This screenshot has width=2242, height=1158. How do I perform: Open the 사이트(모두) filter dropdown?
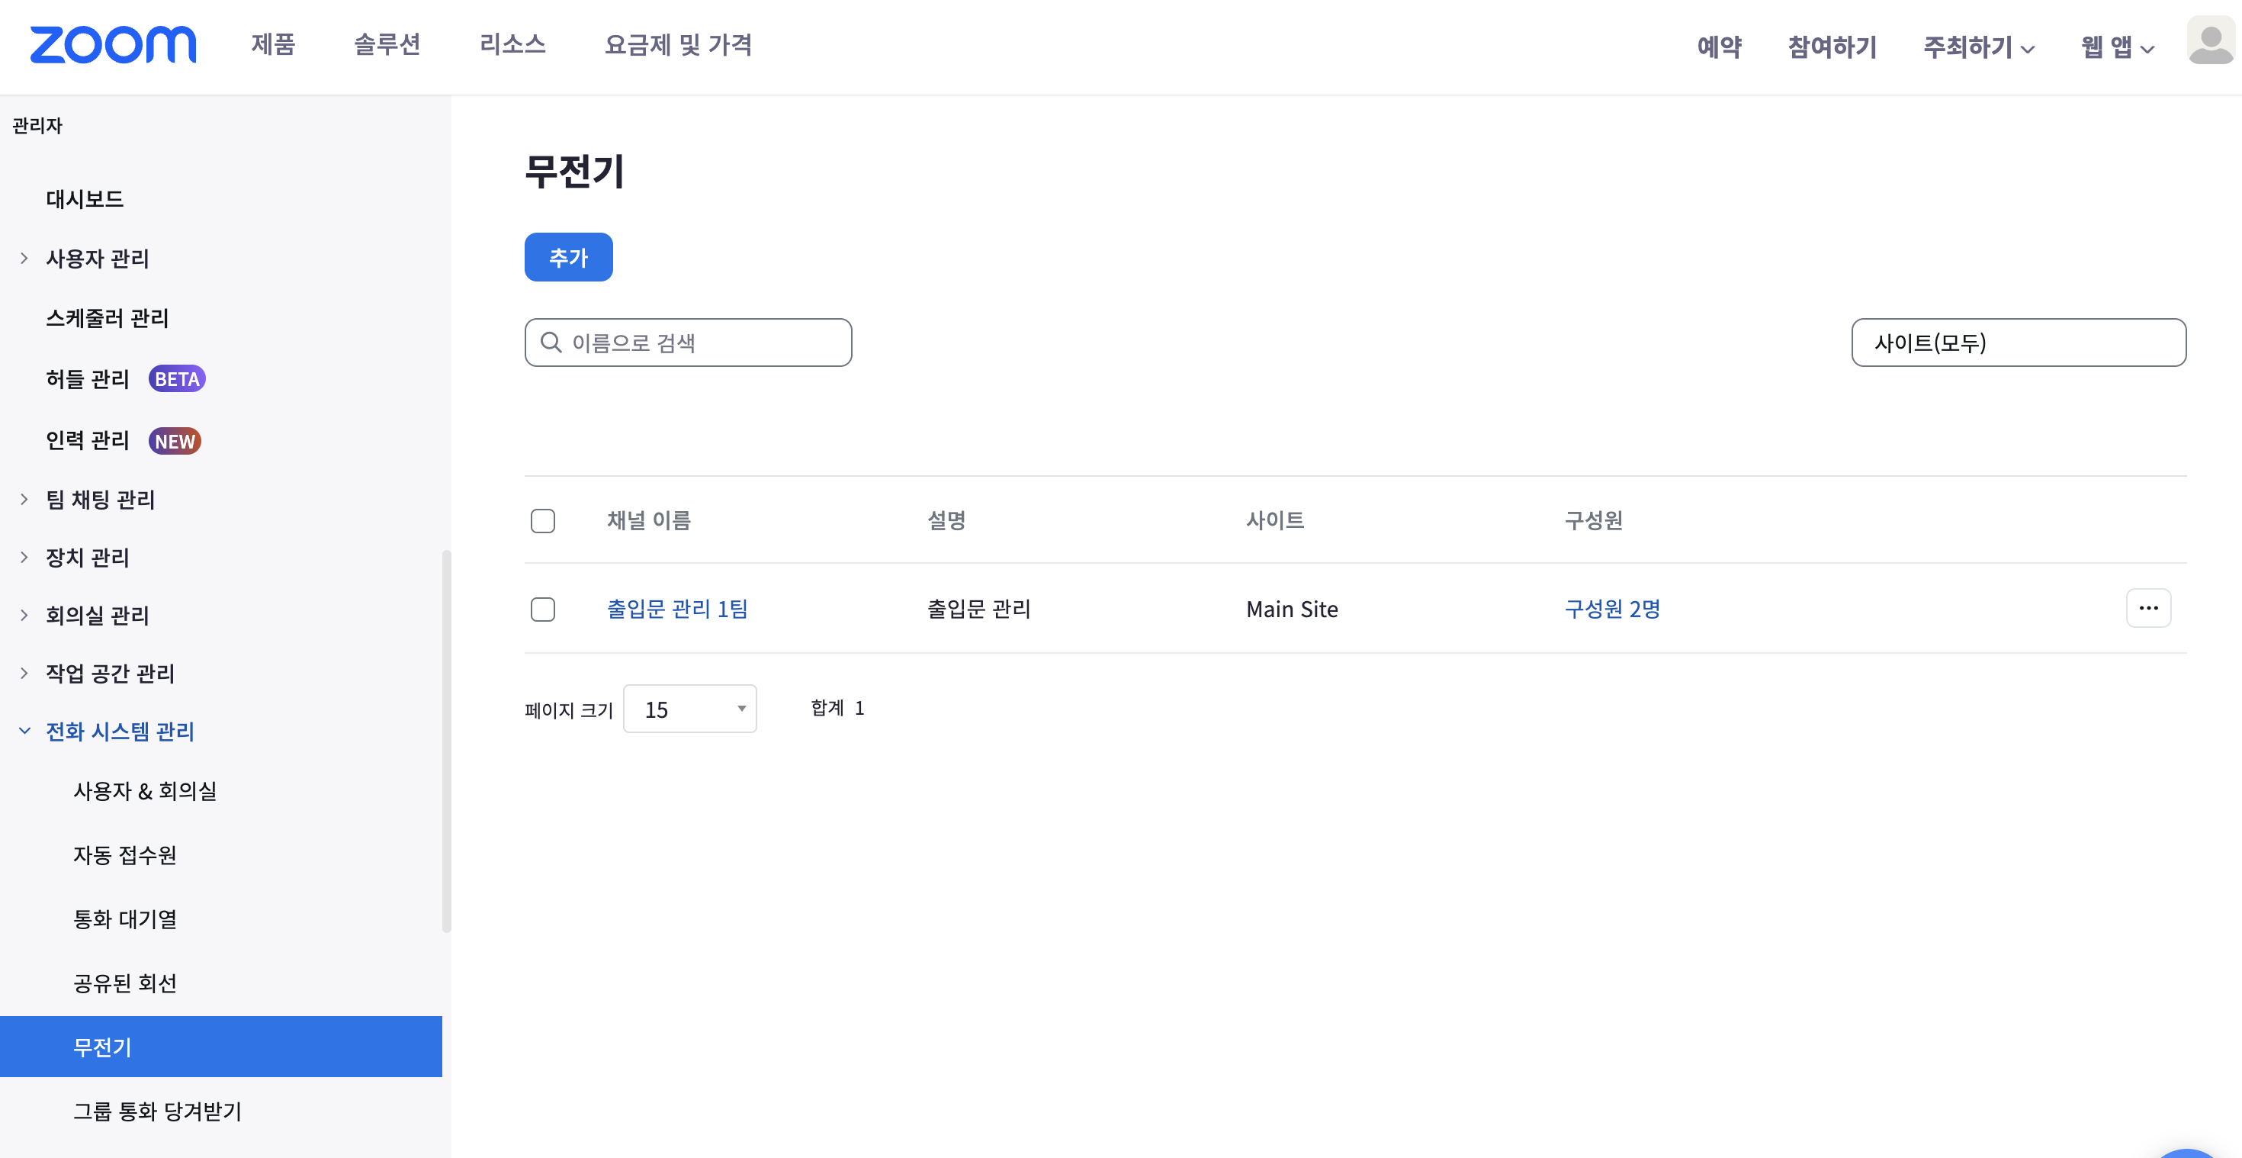pyautogui.click(x=2019, y=343)
